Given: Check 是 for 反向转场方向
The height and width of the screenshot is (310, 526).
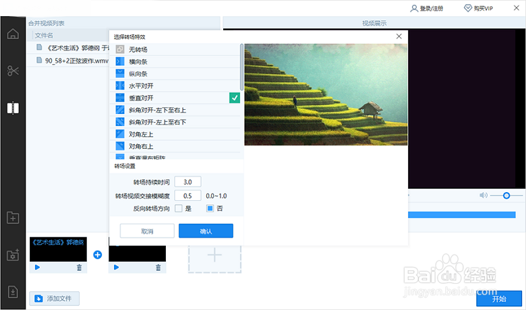Looking at the screenshot, I should pos(179,208).
